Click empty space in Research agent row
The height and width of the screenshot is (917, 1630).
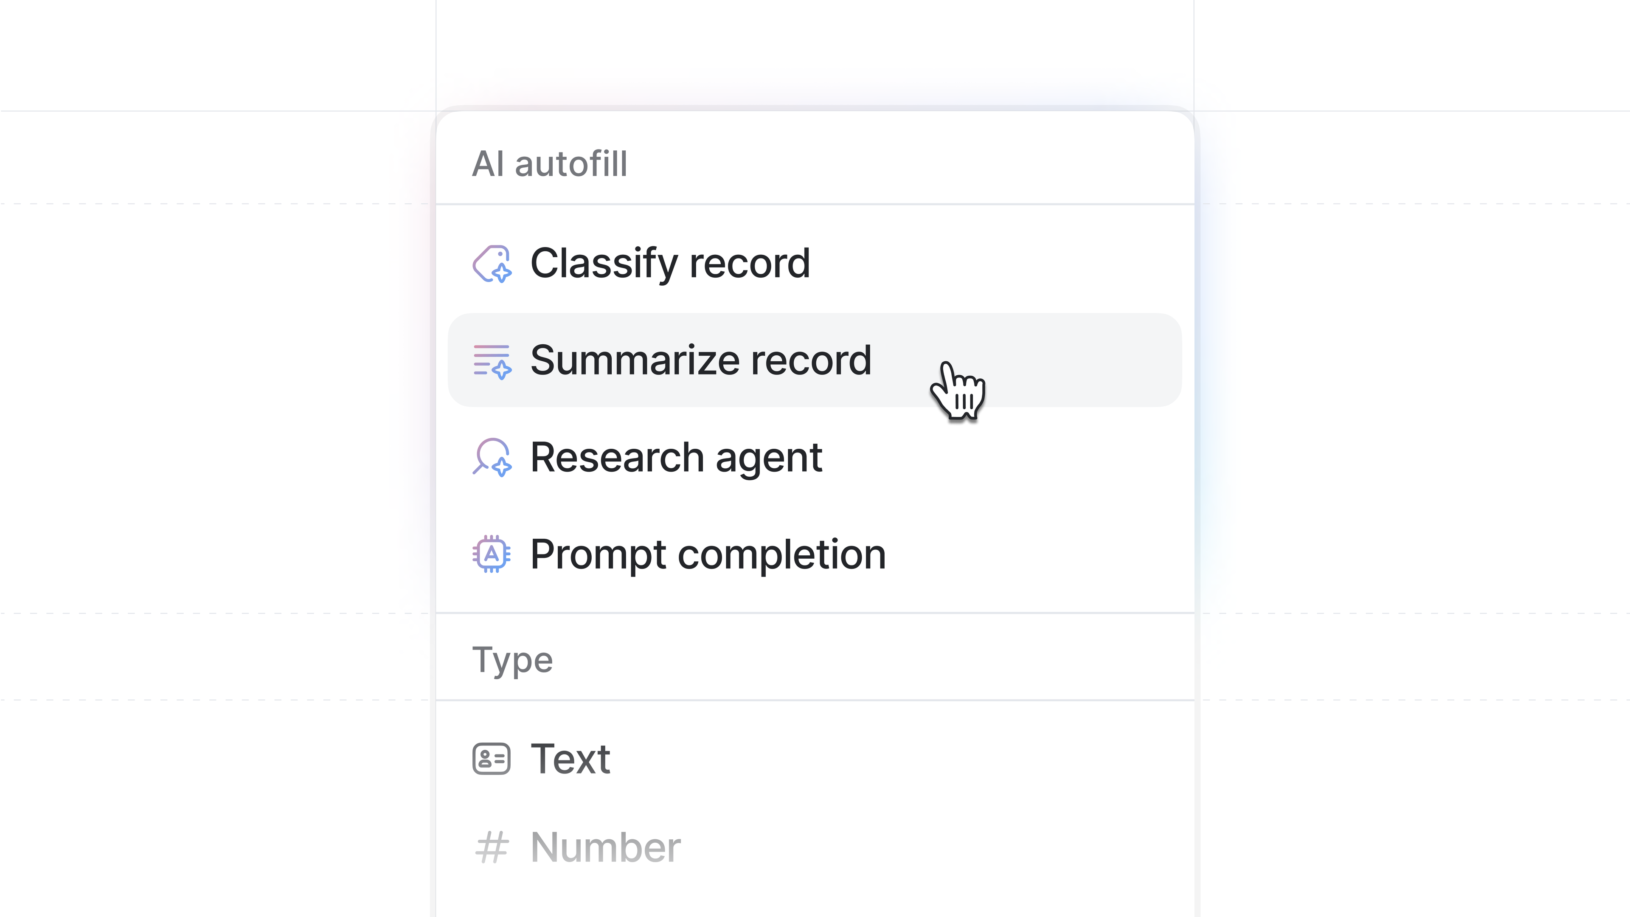[x=1012, y=457]
